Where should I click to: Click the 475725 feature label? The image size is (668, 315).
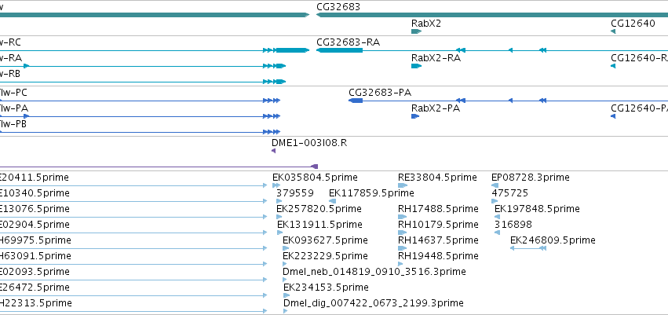(x=510, y=193)
